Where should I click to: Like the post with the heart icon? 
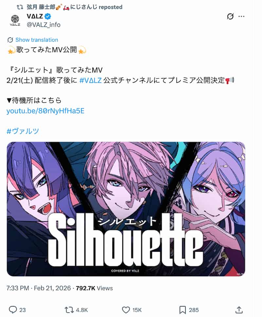pos(126,310)
